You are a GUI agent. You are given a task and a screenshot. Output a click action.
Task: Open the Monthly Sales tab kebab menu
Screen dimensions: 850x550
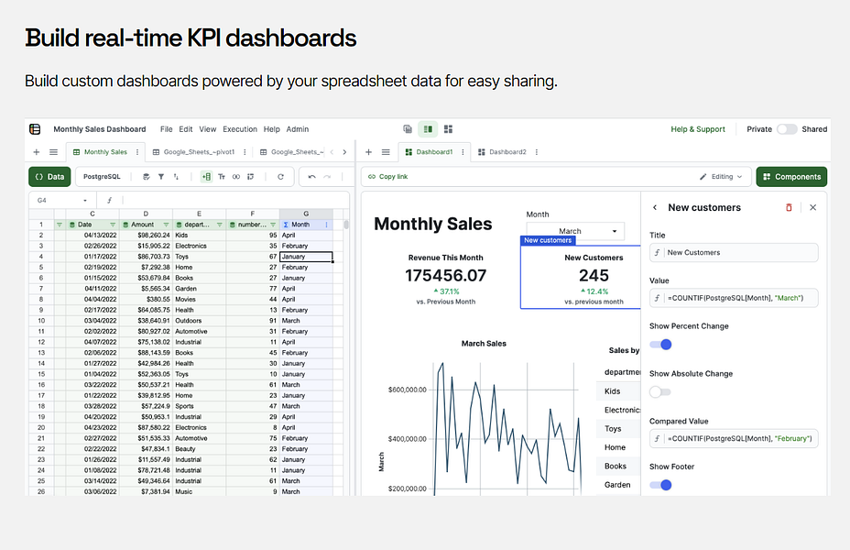(x=137, y=152)
